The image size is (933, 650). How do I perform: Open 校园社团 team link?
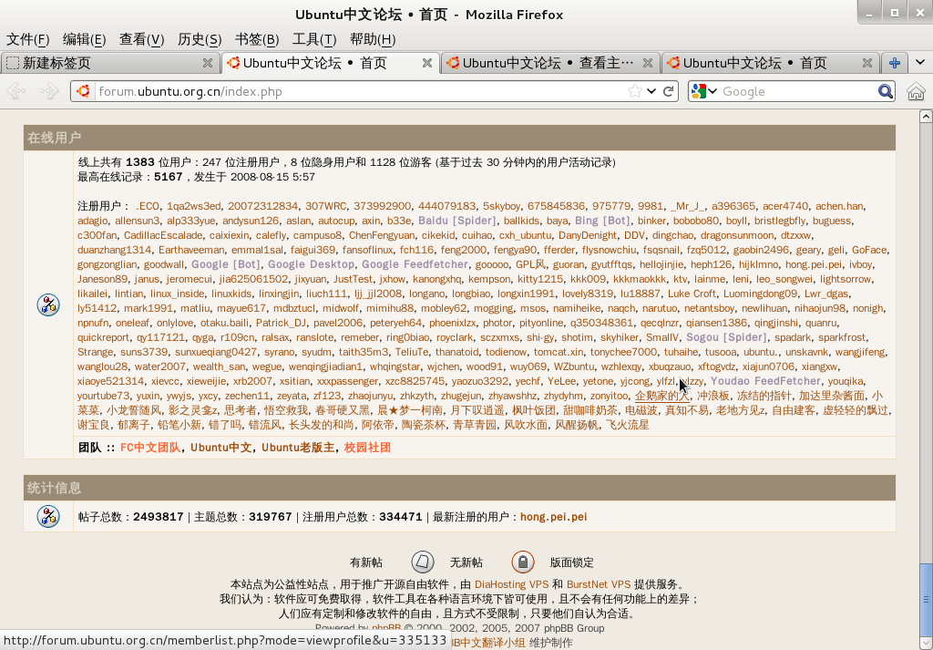368,447
